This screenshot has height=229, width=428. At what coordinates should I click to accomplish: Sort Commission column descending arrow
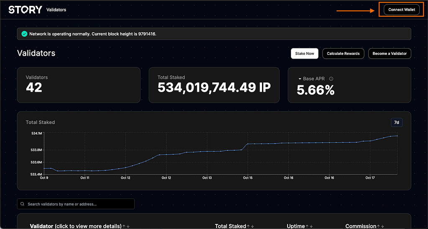(383, 226)
